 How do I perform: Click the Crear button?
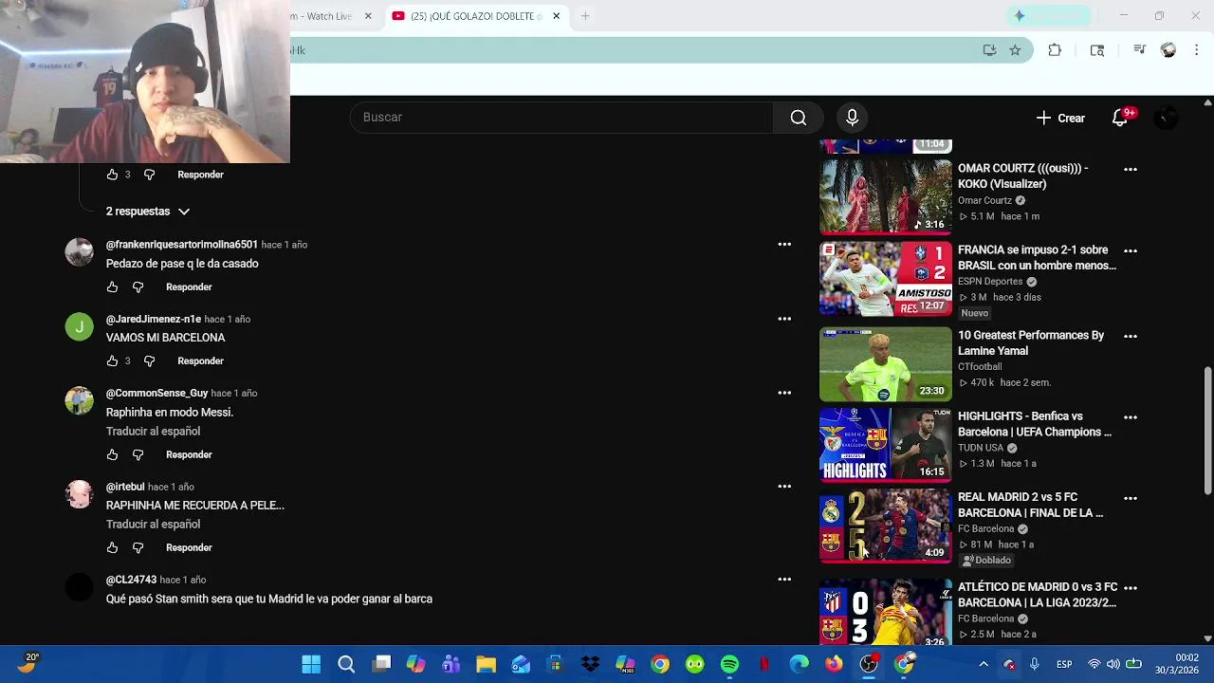(1060, 118)
